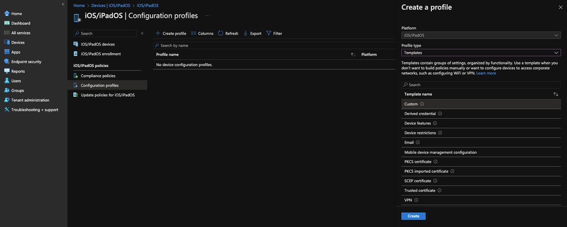
Task: Click the Filter funnel icon
Action: click(268, 33)
